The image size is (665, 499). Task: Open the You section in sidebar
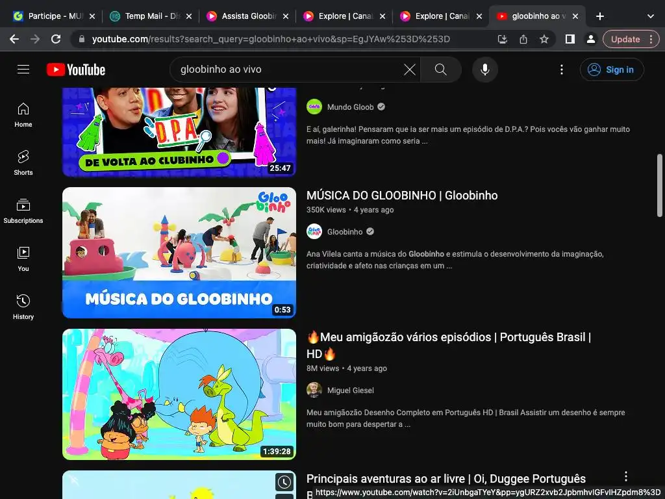pos(23,259)
